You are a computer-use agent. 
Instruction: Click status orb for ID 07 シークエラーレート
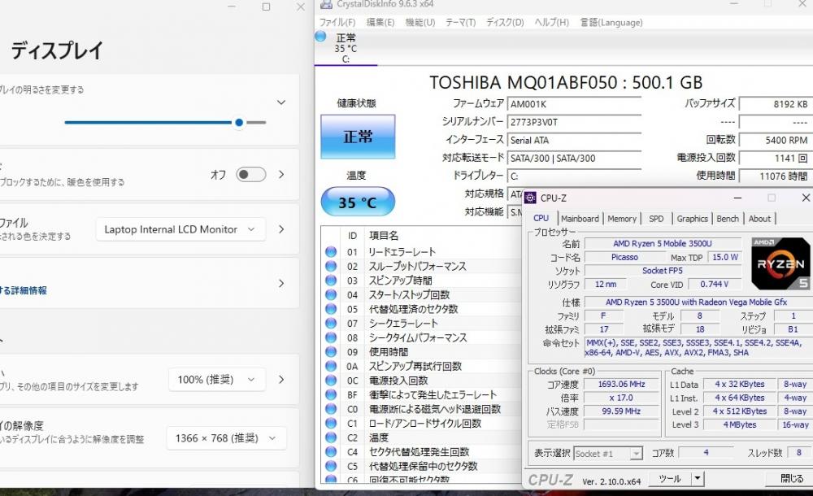(x=331, y=324)
